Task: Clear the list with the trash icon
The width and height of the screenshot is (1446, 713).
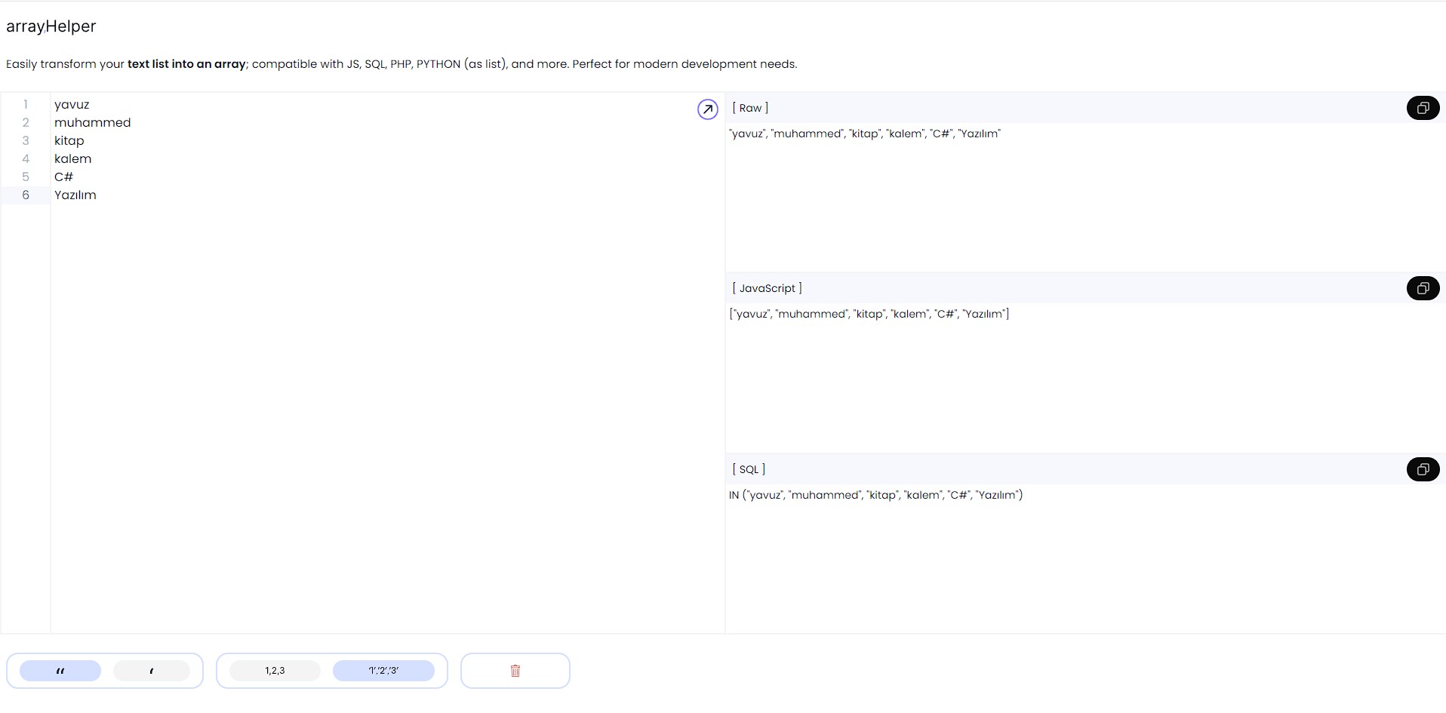Action: (x=515, y=671)
